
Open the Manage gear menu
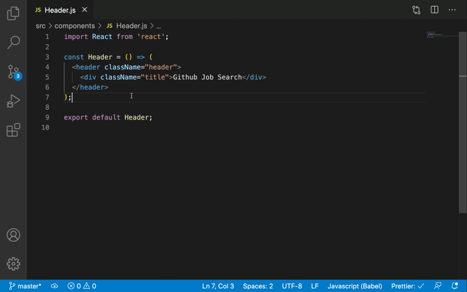13,264
